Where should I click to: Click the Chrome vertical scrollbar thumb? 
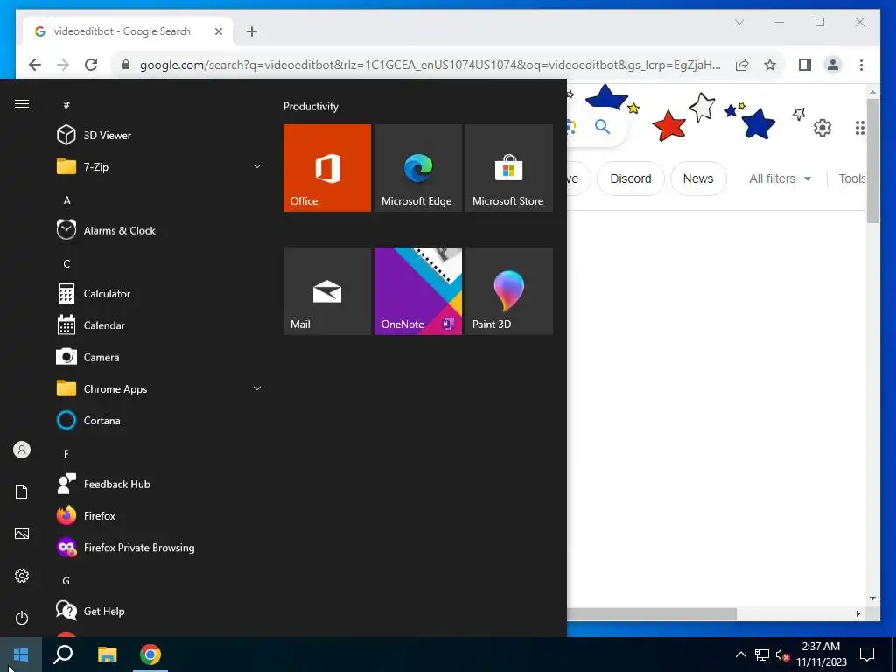[x=872, y=161]
